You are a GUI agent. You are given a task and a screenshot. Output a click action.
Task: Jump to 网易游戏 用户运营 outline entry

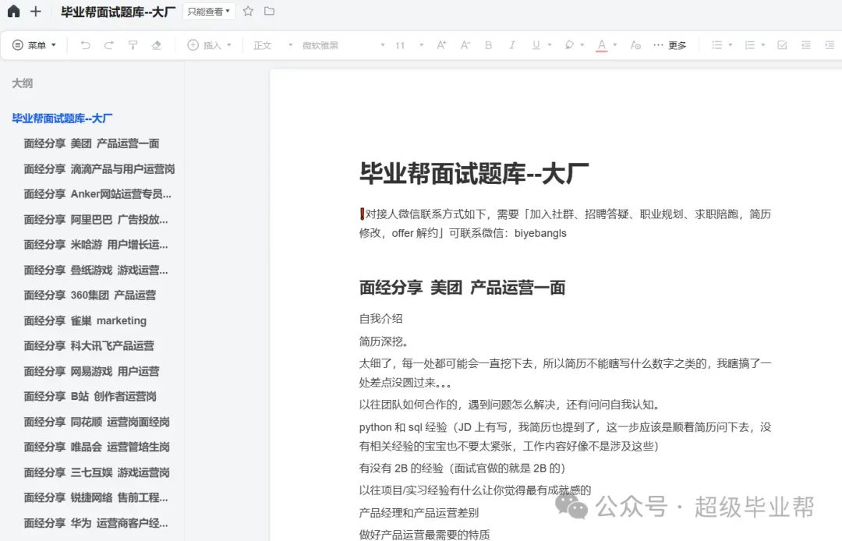91,371
